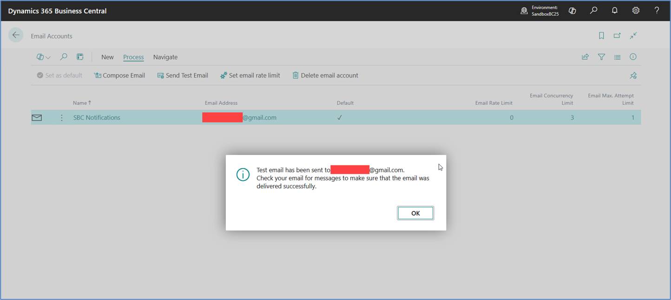Open the help question mark
The image size is (671, 300).
tap(657, 11)
